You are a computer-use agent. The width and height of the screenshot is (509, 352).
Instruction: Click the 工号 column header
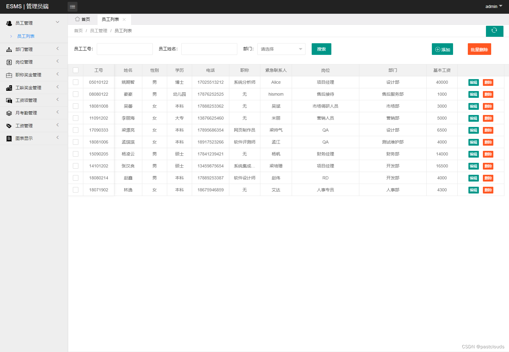click(99, 70)
